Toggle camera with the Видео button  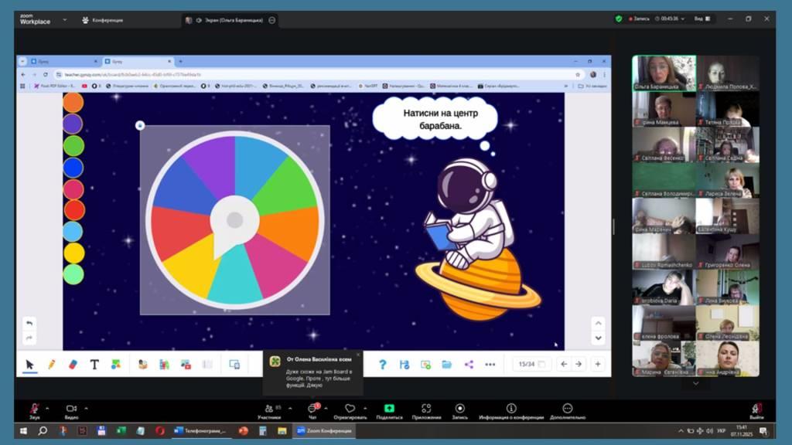click(71, 411)
